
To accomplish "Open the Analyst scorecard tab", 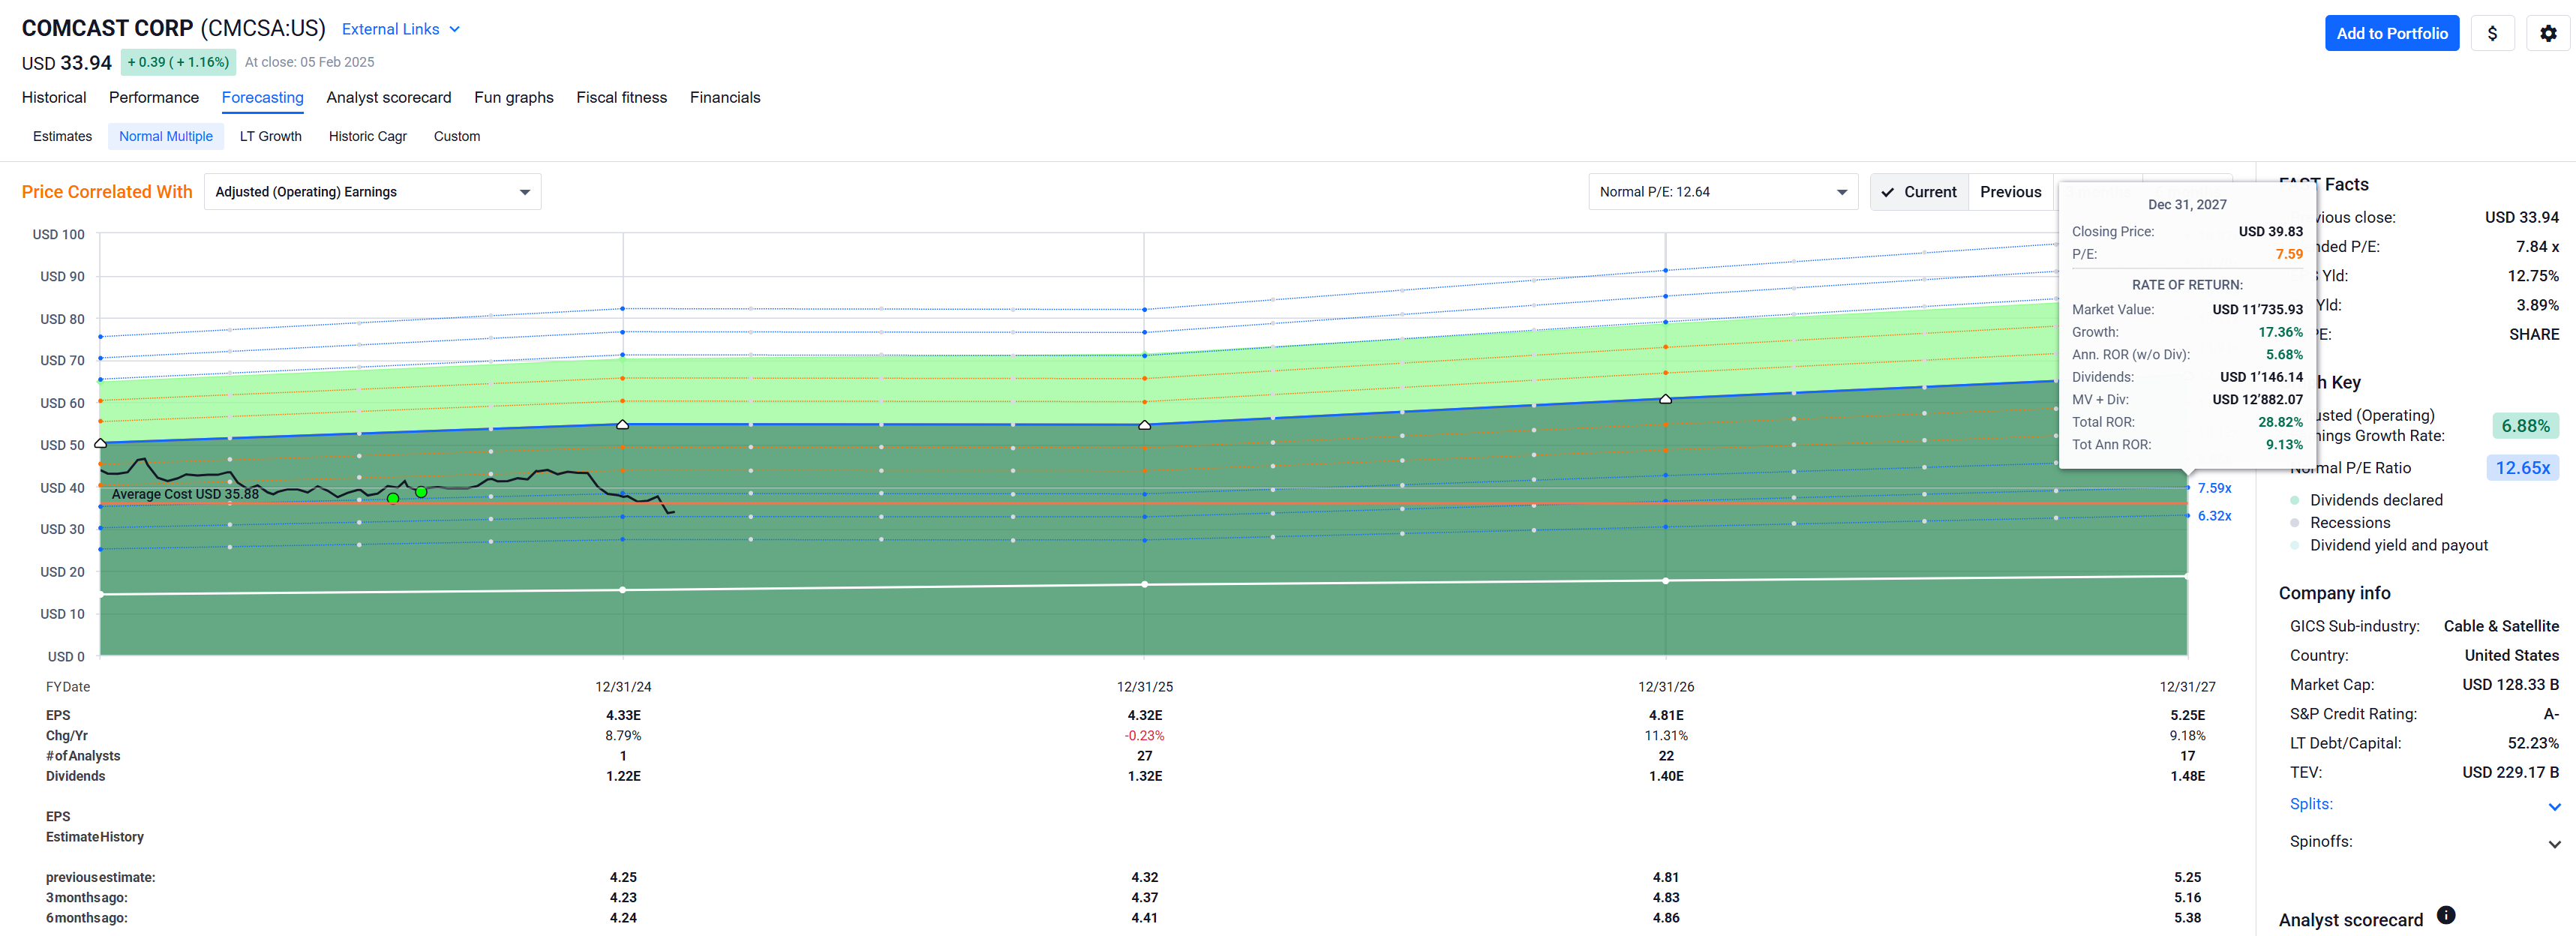I will coord(388,97).
